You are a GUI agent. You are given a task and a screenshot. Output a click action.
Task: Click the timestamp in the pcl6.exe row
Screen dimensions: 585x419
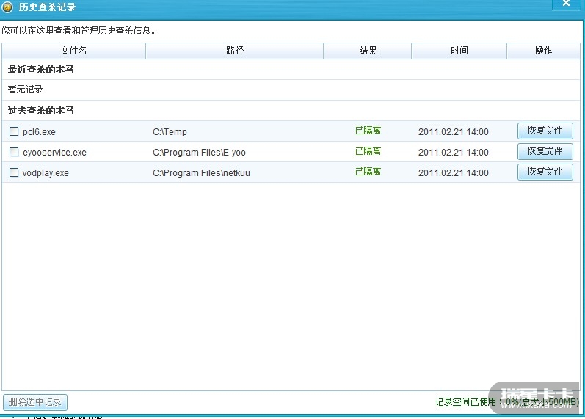(x=454, y=131)
